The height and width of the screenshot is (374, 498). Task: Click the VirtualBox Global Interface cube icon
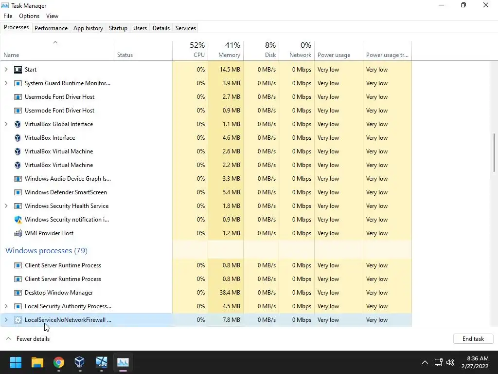[18, 124]
